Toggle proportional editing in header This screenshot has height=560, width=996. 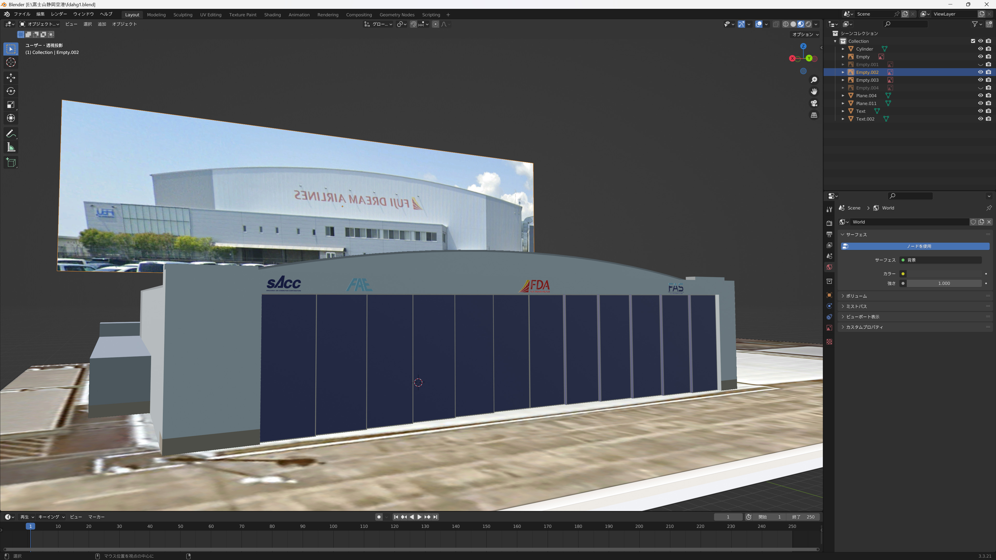435,24
